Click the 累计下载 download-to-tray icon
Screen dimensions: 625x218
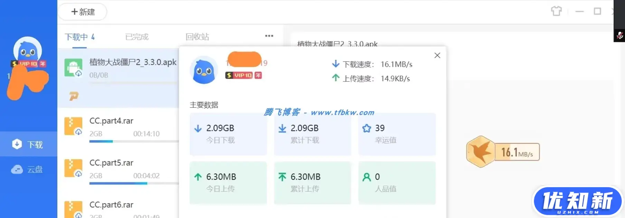coord(282,129)
